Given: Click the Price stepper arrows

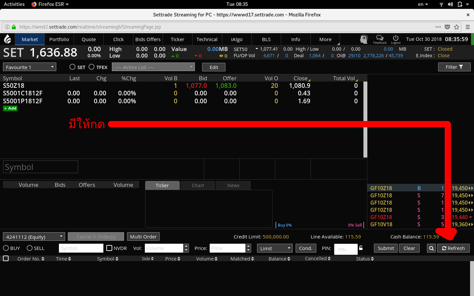Looking at the screenshot, I should [249, 248].
